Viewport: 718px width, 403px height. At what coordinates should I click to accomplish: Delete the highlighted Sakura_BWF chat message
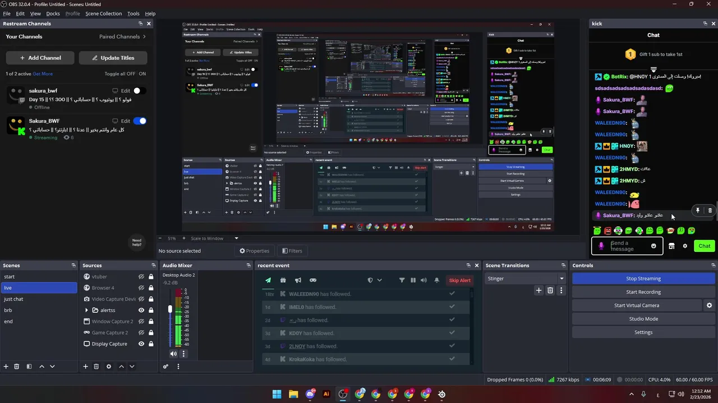(710, 210)
